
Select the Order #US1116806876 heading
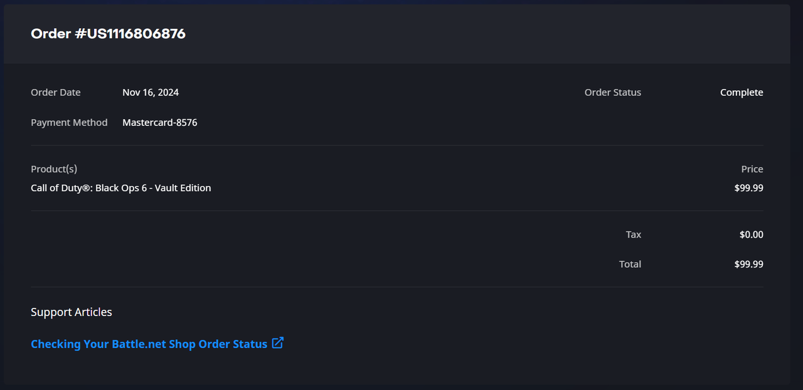108,34
